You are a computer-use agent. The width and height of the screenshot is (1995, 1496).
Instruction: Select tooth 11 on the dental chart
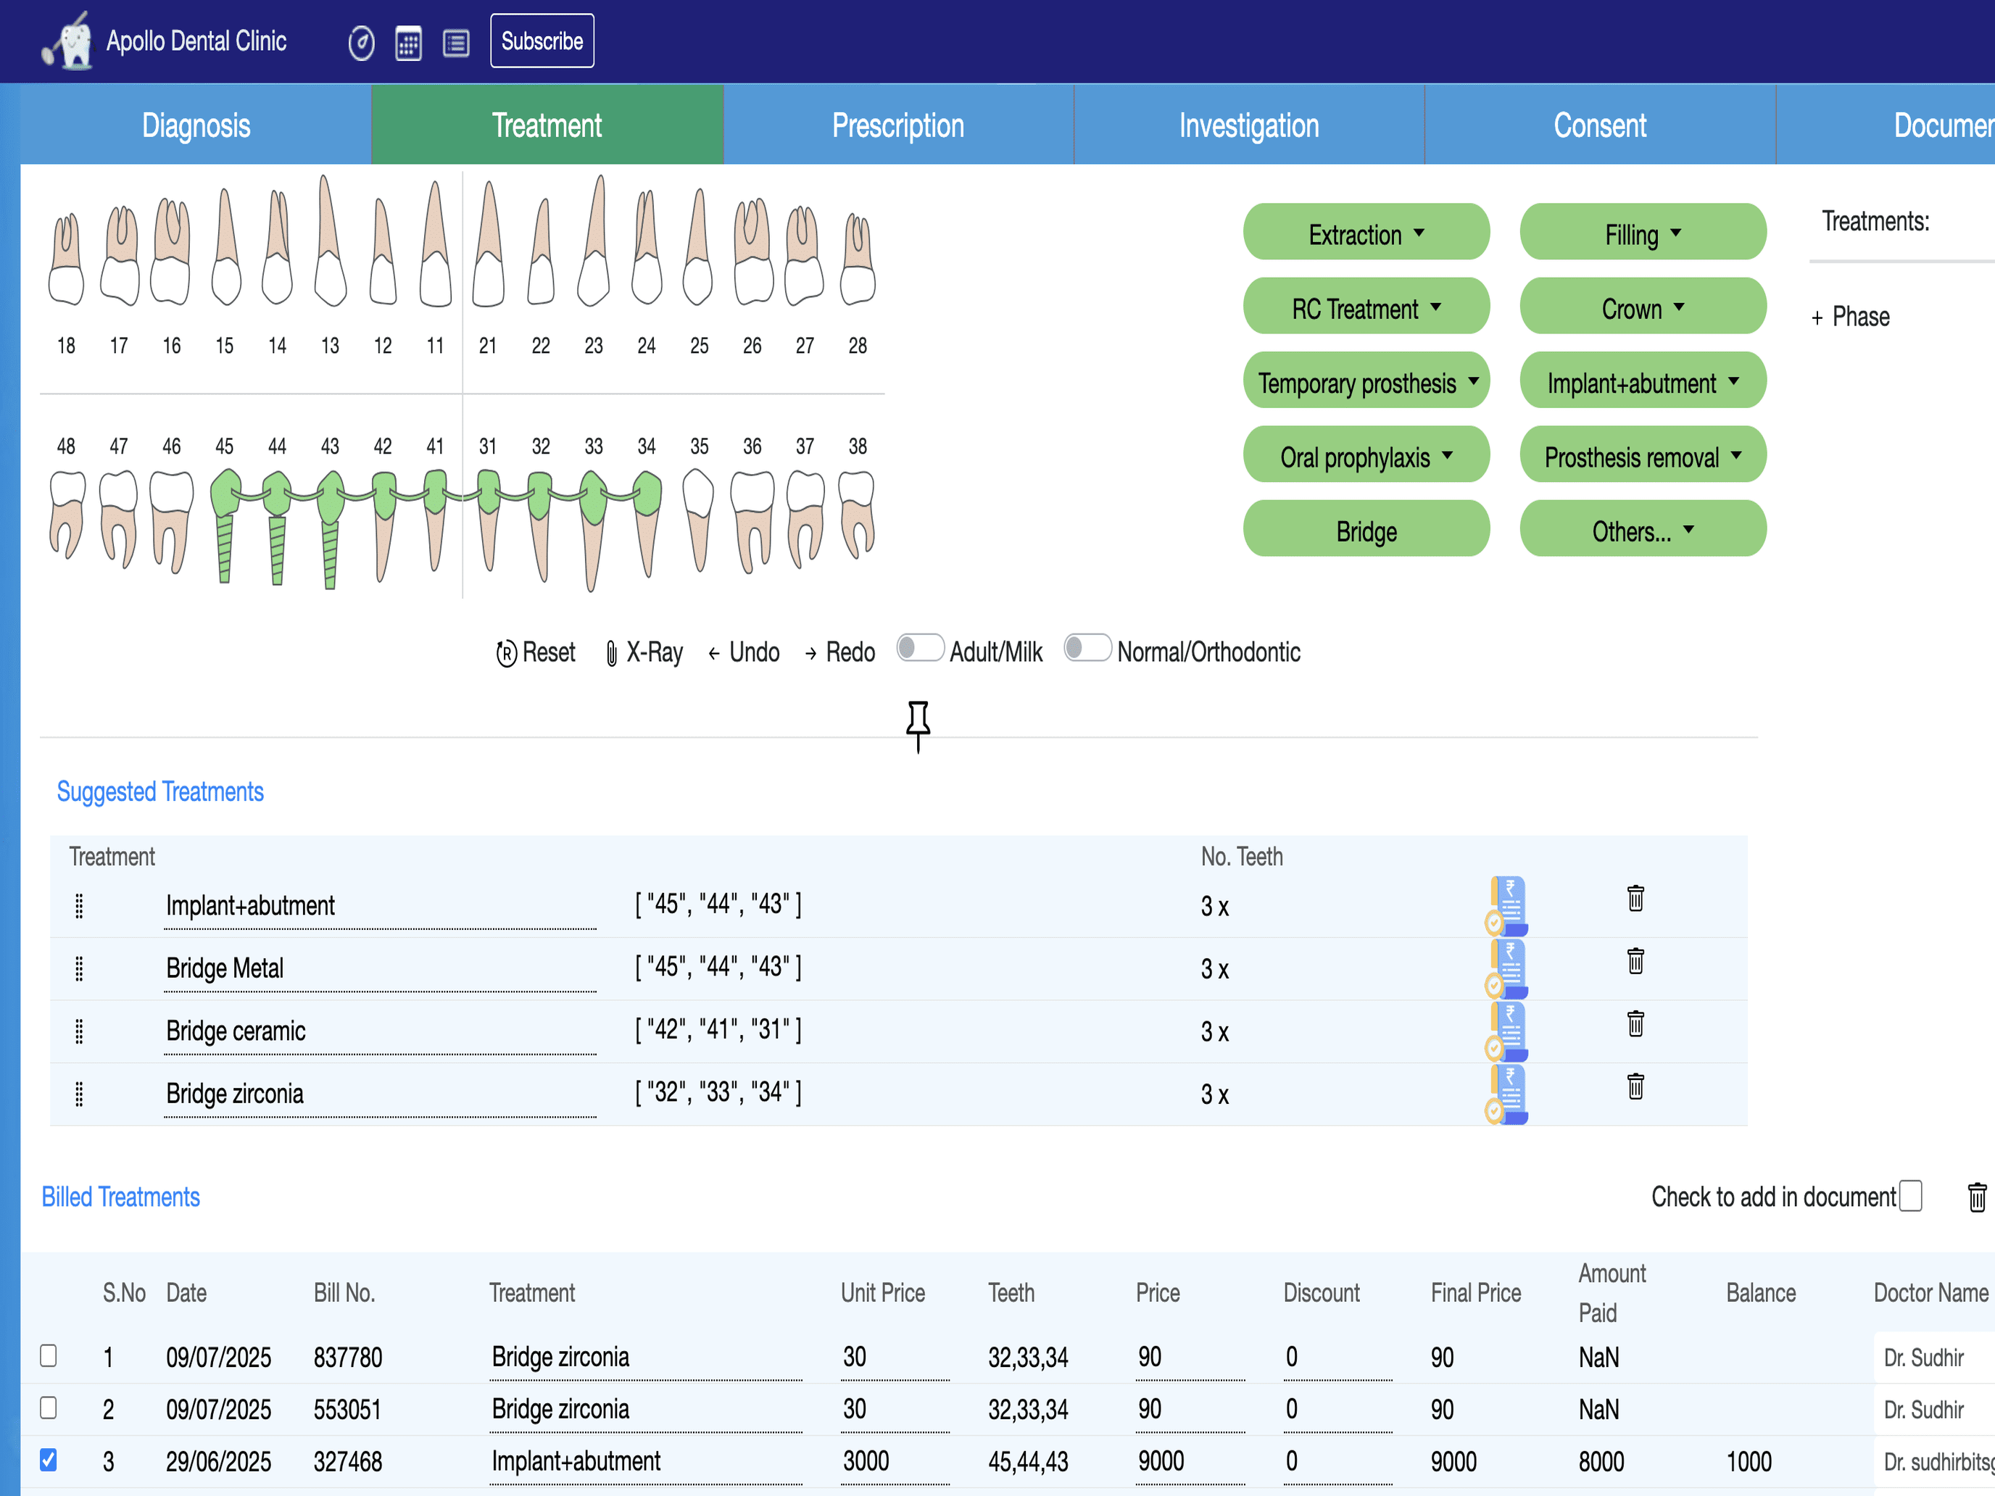(x=436, y=244)
